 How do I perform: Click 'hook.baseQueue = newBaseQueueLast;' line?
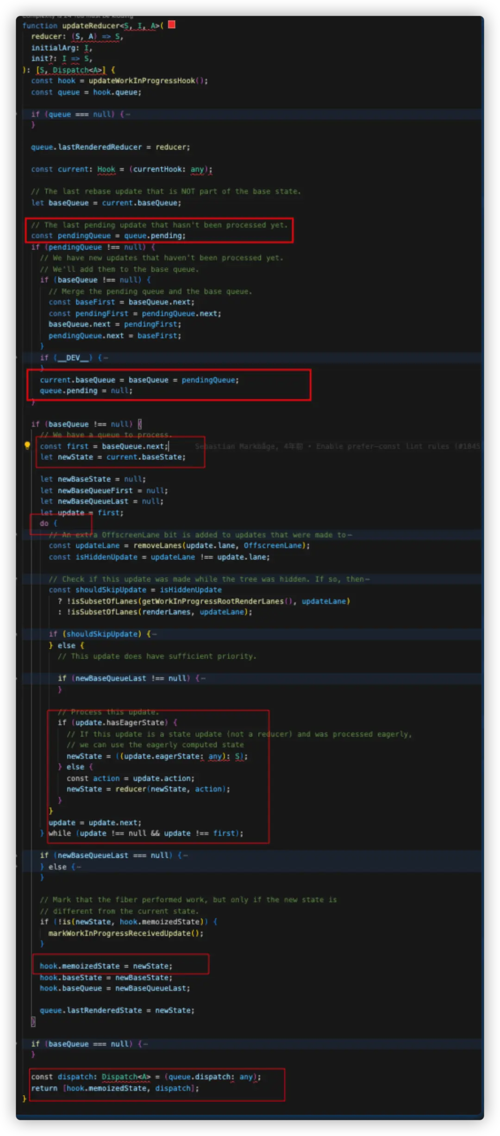coord(115,988)
